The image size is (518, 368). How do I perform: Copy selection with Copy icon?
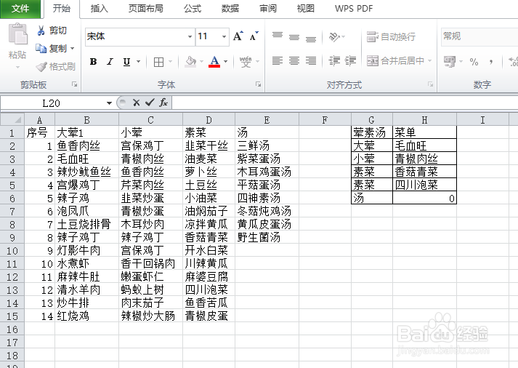[x=41, y=49]
